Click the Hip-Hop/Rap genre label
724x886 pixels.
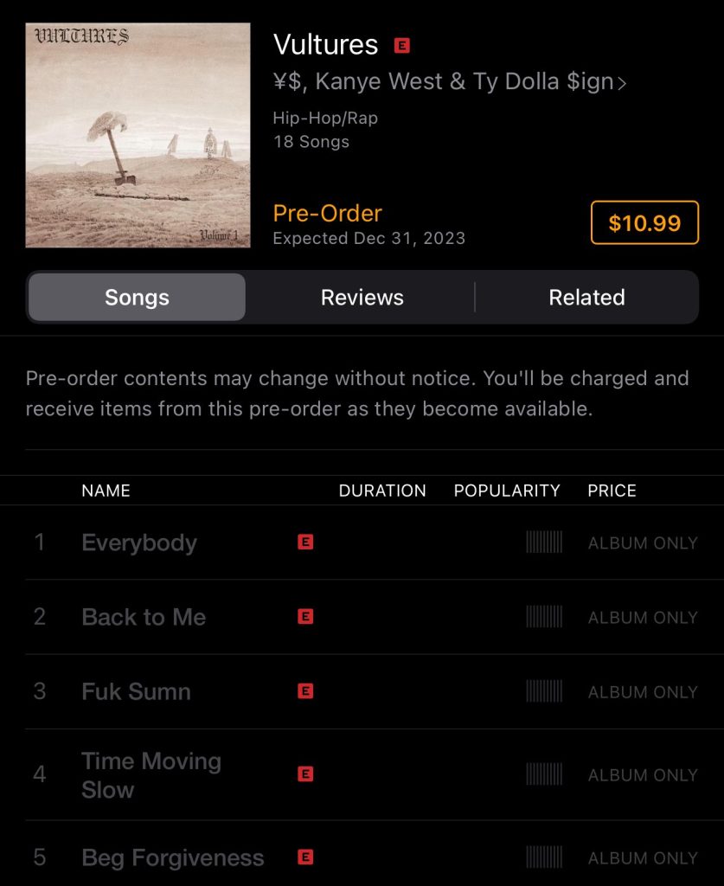[x=325, y=118]
